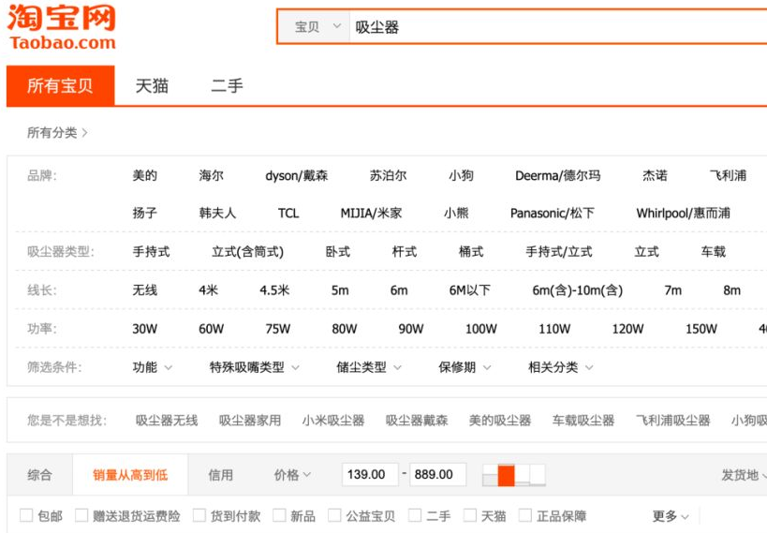
Task: Filter vacuum type 手持式/立式
Action: coord(559,252)
